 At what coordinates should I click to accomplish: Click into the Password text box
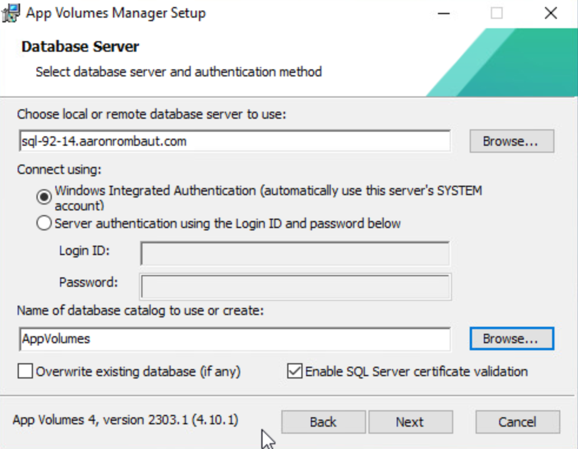tap(295, 286)
